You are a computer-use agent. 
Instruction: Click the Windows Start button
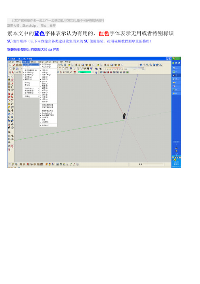[x=176, y=59]
